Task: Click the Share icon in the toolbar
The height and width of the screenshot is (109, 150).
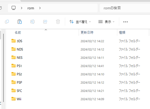Action: click(x=45, y=22)
